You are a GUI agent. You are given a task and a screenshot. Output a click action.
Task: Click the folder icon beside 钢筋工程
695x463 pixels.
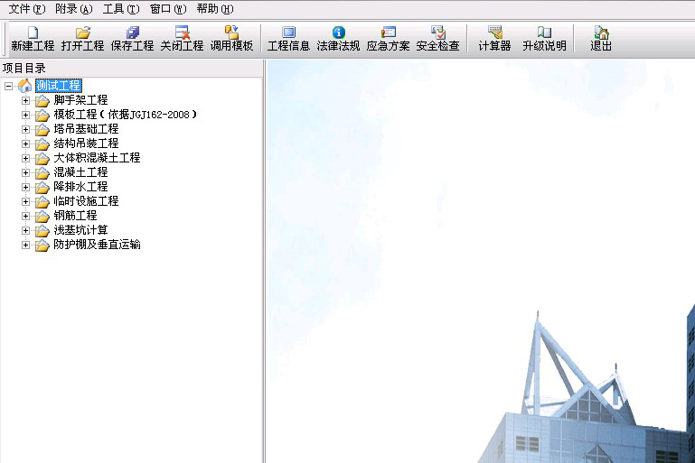click(42, 217)
